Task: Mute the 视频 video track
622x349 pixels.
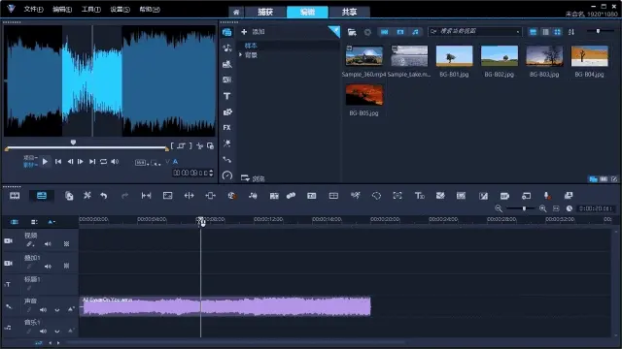Action: pyautogui.click(x=48, y=244)
